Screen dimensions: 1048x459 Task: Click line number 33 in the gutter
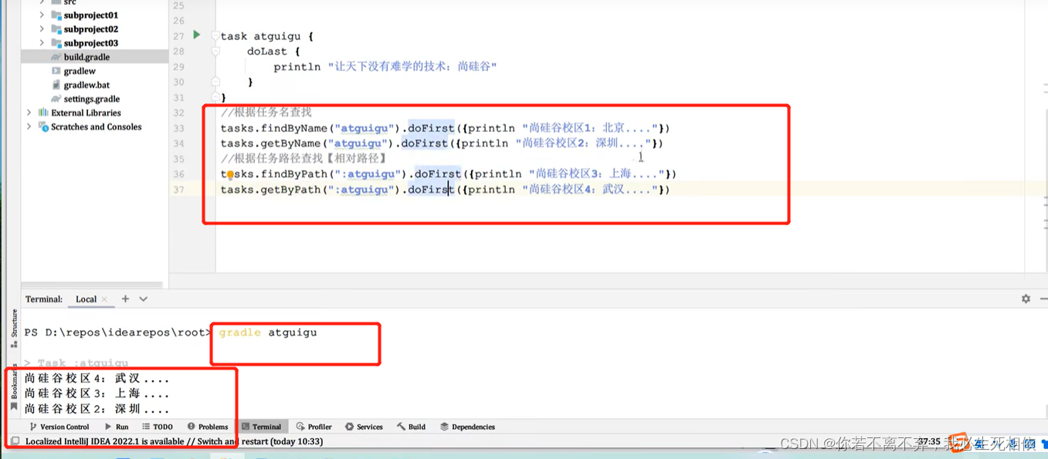click(x=179, y=128)
